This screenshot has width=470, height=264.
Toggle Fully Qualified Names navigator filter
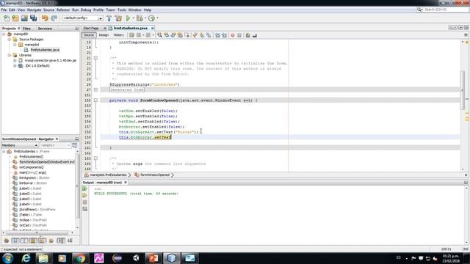point(51,241)
